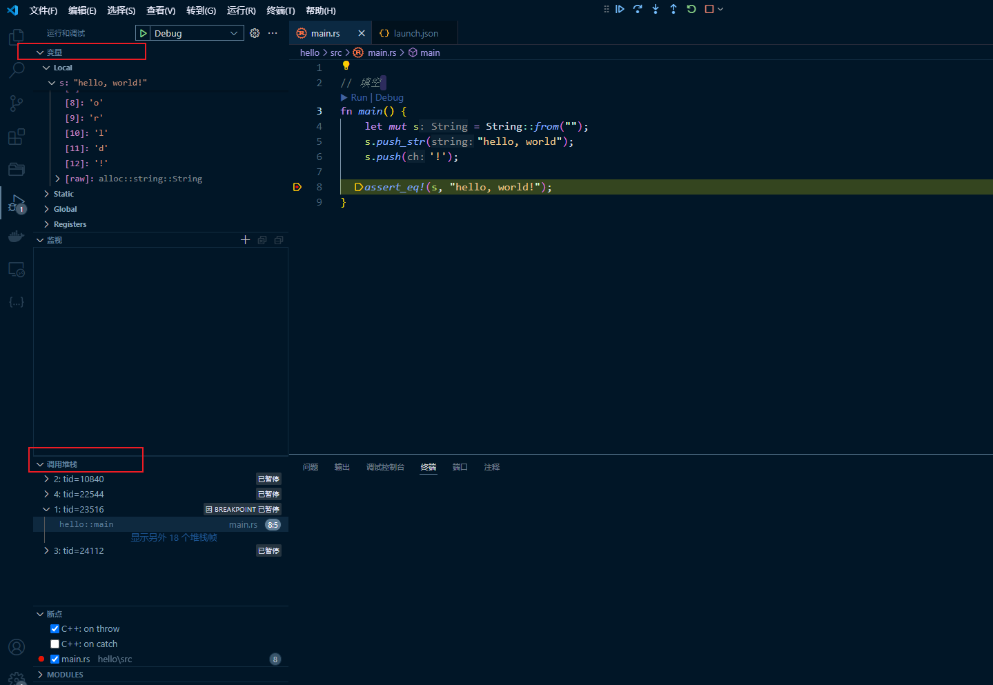Expand the Static scope

click(46, 194)
